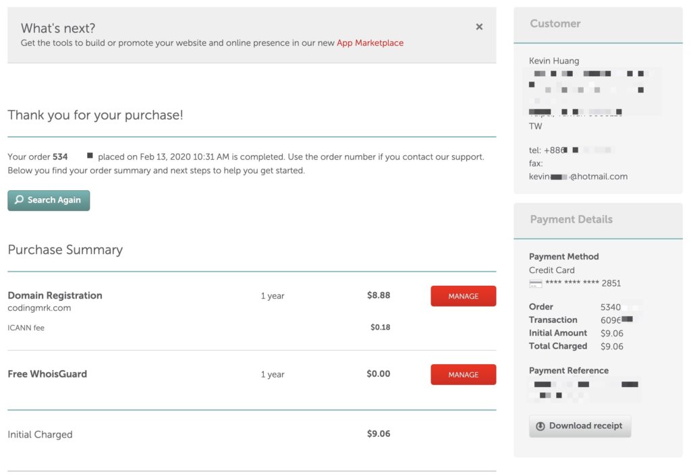Click the Kevin Huang customer name
The image size is (691, 476).
(x=554, y=61)
